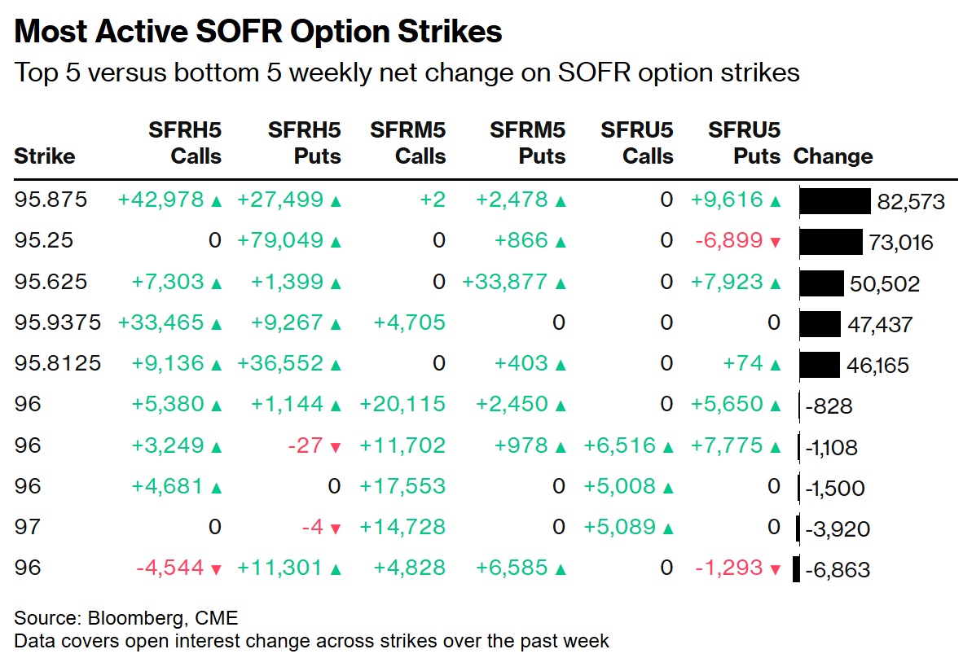Click the red down arrow beside -6,899

[x=775, y=242]
